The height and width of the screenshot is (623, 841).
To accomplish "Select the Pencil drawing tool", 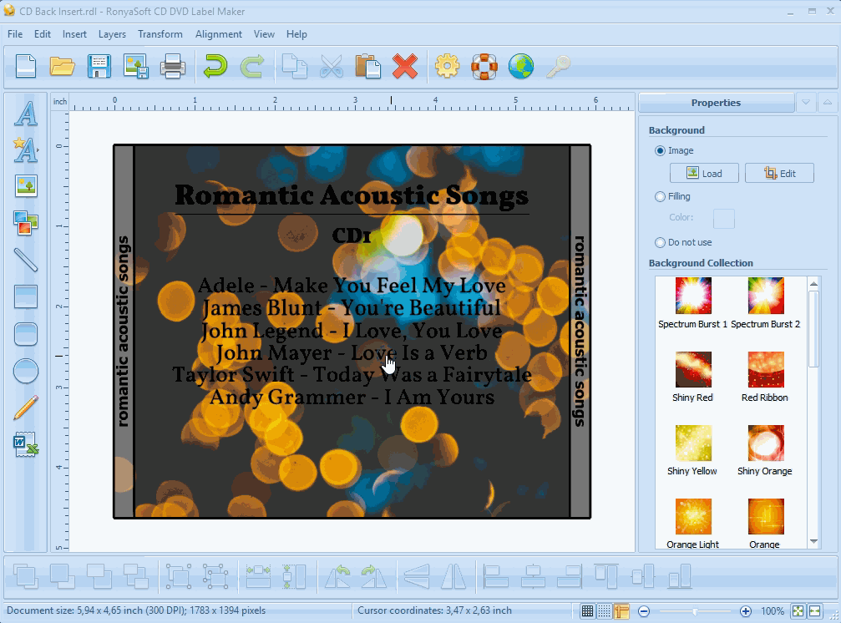I will point(26,408).
